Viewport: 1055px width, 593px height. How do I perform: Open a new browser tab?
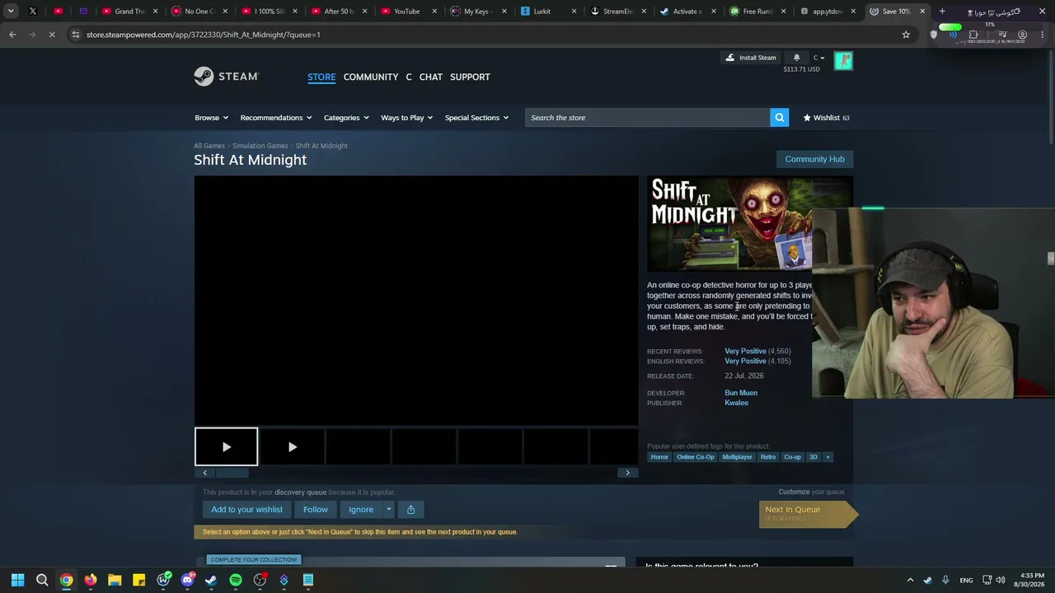(x=942, y=12)
